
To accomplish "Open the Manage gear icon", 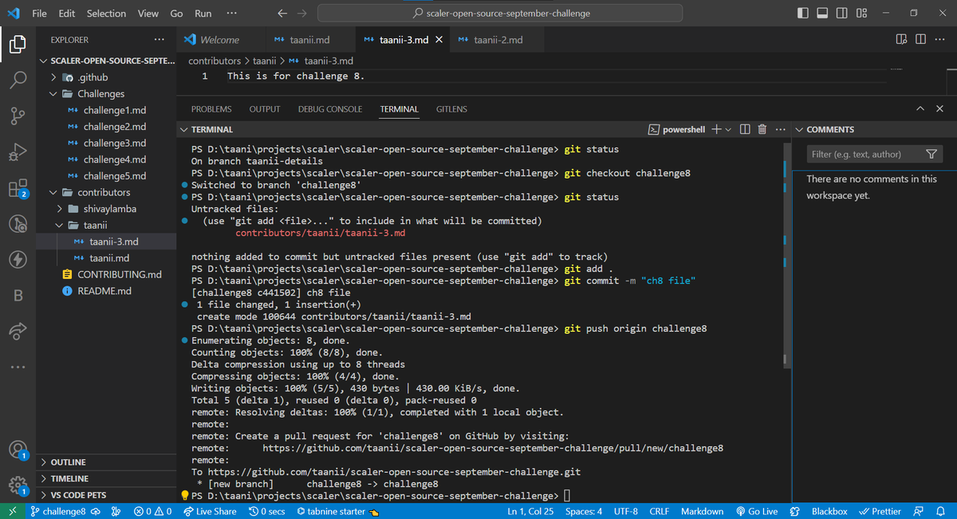I will pyautogui.click(x=18, y=486).
